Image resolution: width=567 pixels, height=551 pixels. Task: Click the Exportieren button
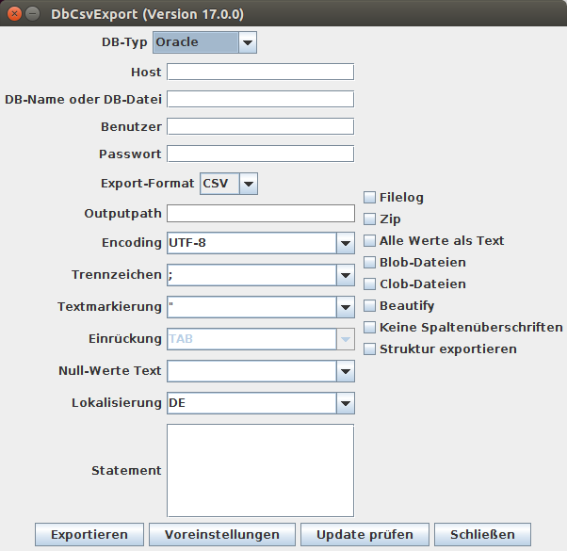[x=89, y=535]
